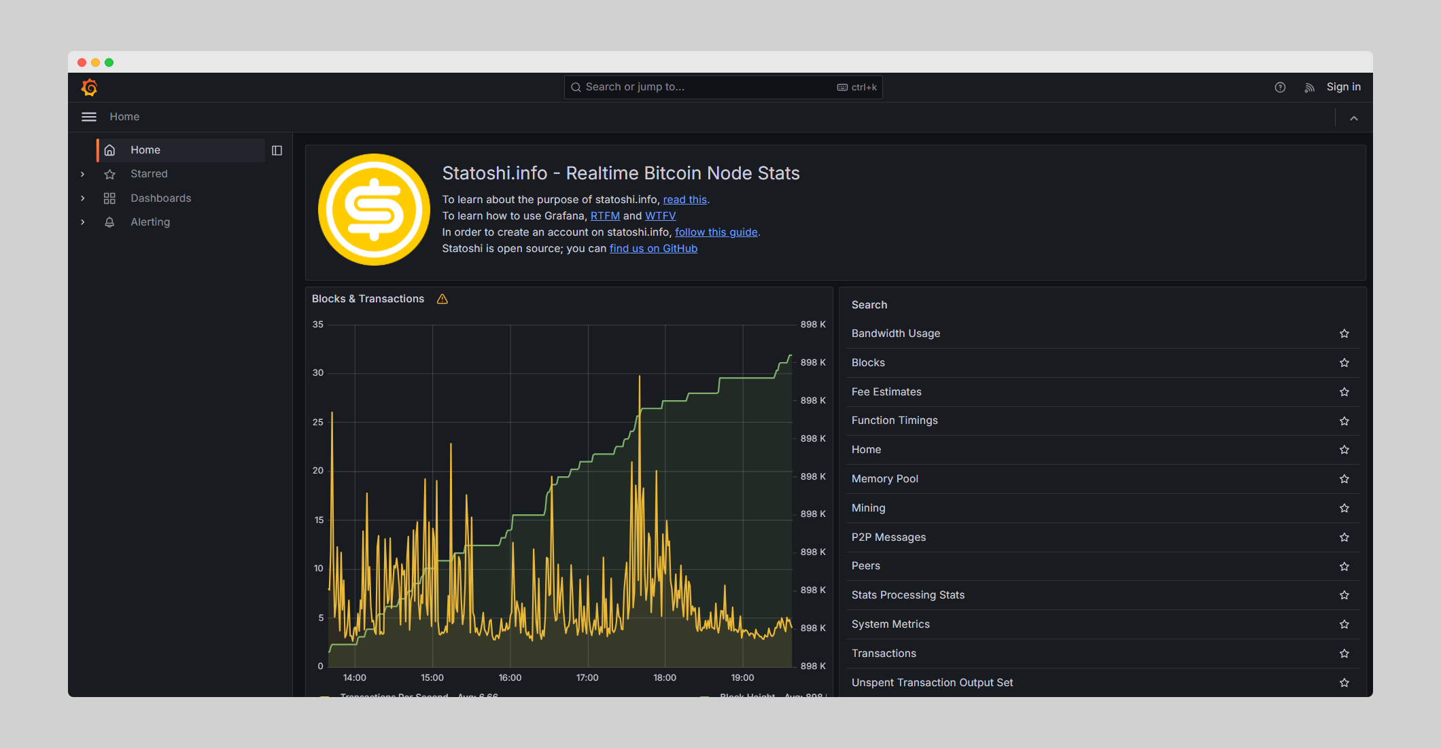The width and height of the screenshot is (1441, 748).
Task: Open the help question mark icon
Action: tap(1280, 87)
